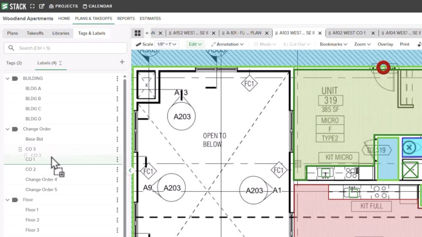This screenshot has height=237, width=422.
Task: Add a new label with plus icon
Action: (x=122, y=62)
